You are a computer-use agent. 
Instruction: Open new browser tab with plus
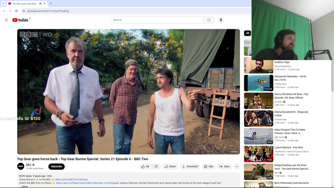pyautogui.click(x=51, y=4)
